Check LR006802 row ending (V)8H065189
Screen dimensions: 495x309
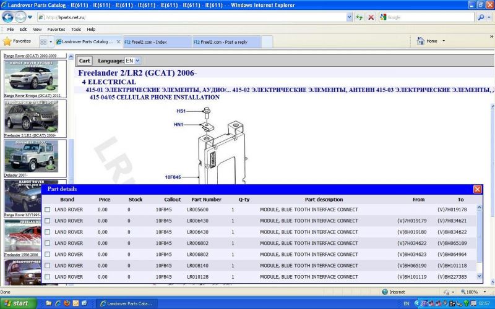[x=48, y=243]
